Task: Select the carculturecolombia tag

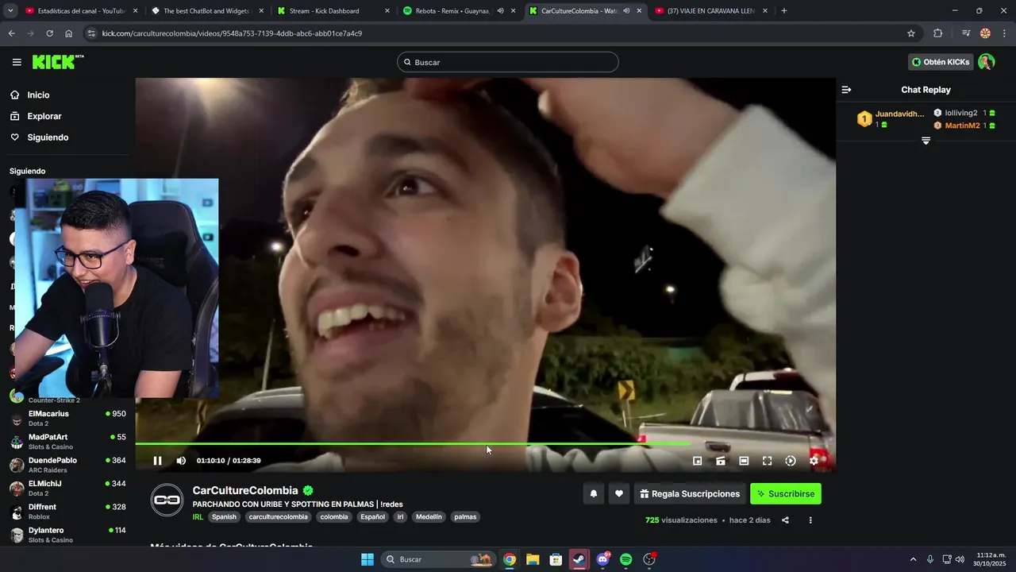Action: (278, 516)
